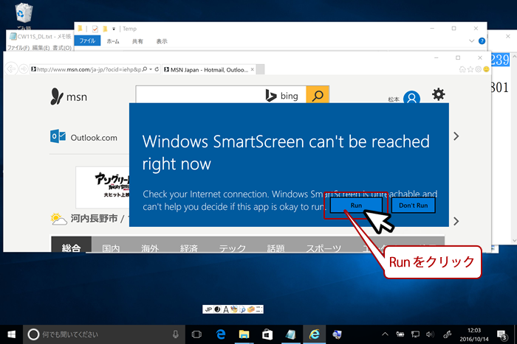This screenshot has width=517, height=344.
Task: Select the 経済 news tab
Action: 189,248
